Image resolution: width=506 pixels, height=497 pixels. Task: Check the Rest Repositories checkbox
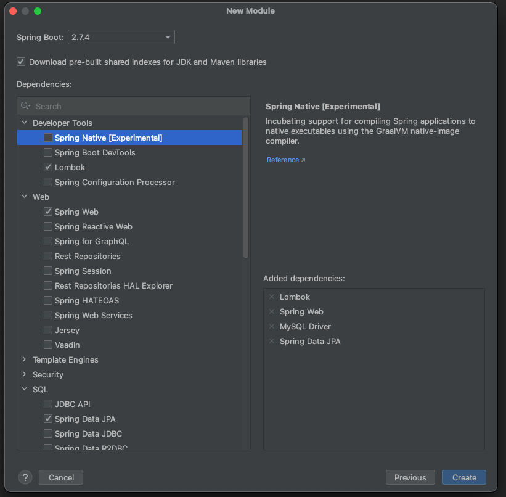click(x=48, y=256)
